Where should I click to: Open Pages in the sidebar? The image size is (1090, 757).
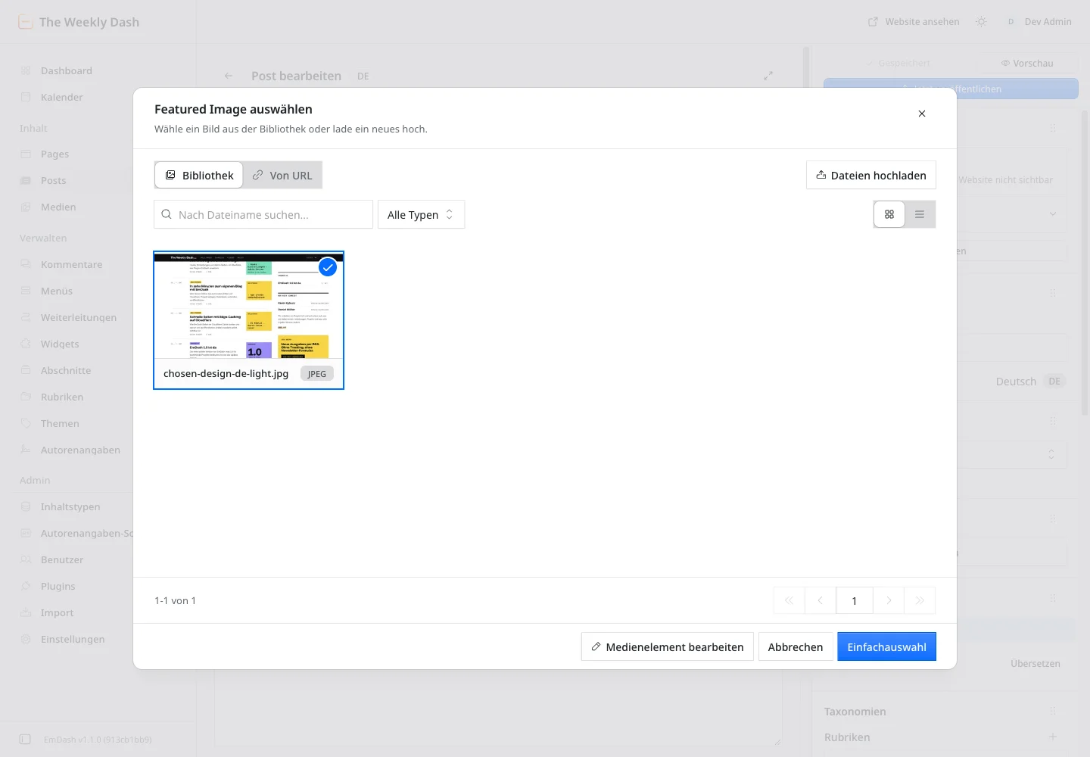pos(54,154)
